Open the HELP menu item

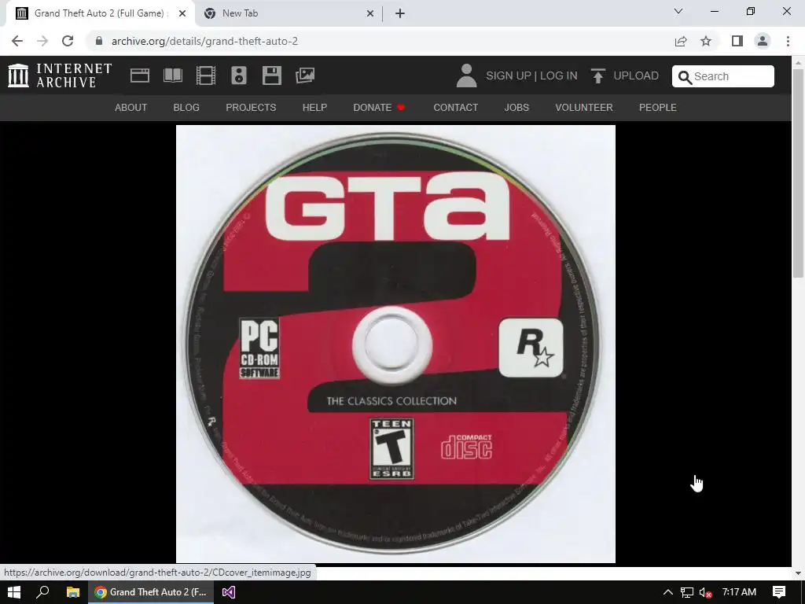(314, 107)
